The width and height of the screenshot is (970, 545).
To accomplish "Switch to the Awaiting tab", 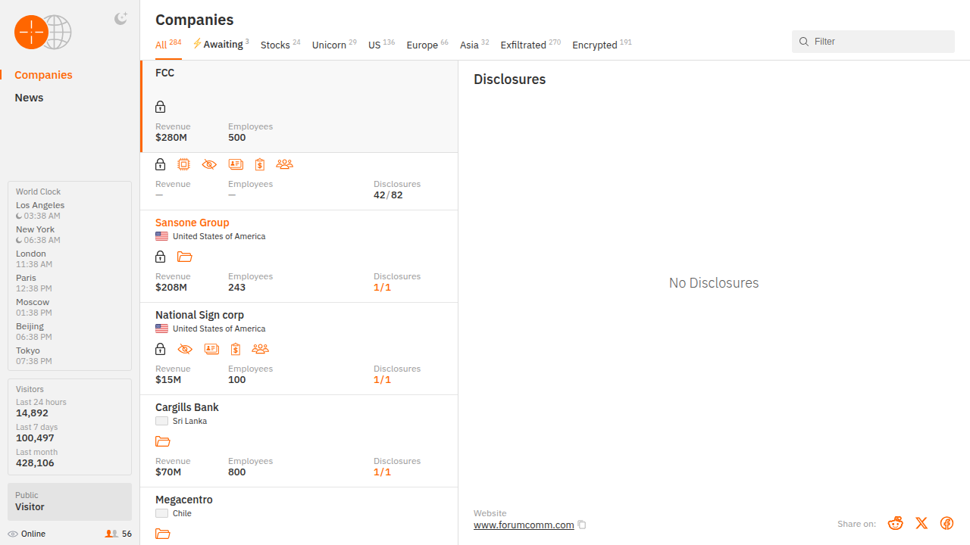I will (x=221, y=45).
